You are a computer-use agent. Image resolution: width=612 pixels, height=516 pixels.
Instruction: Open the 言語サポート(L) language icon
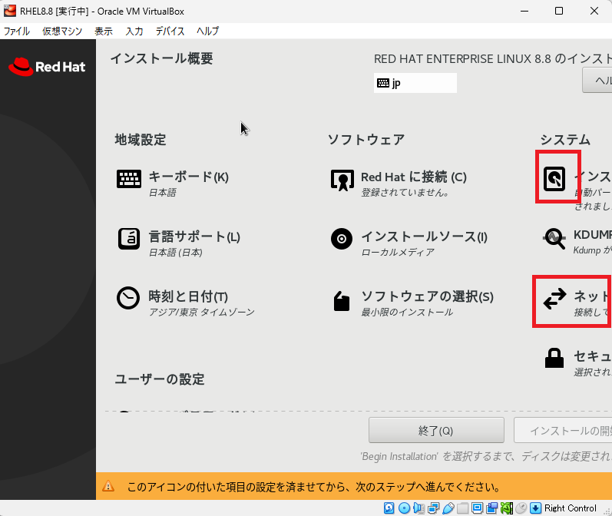tap(129, 239)
